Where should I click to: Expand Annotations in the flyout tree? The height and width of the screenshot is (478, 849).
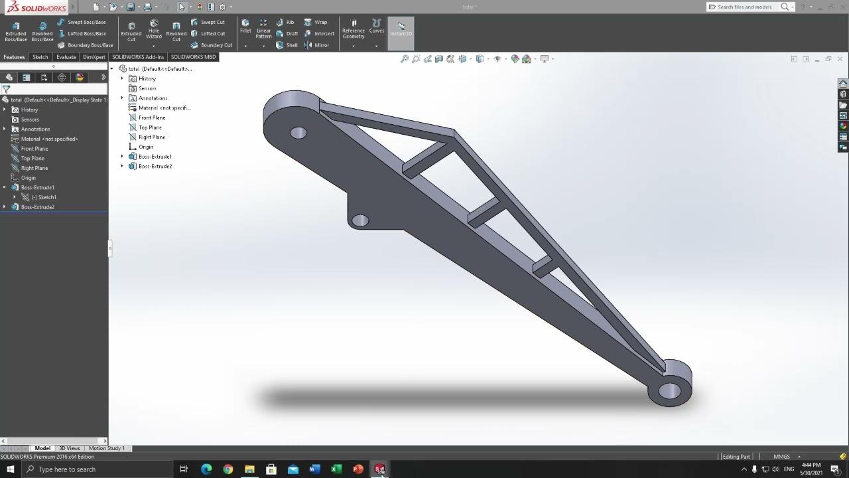pos(122,98)
